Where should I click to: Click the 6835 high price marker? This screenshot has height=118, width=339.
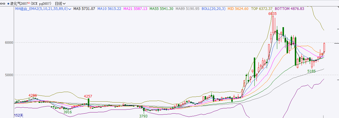(x=273, y=14)
